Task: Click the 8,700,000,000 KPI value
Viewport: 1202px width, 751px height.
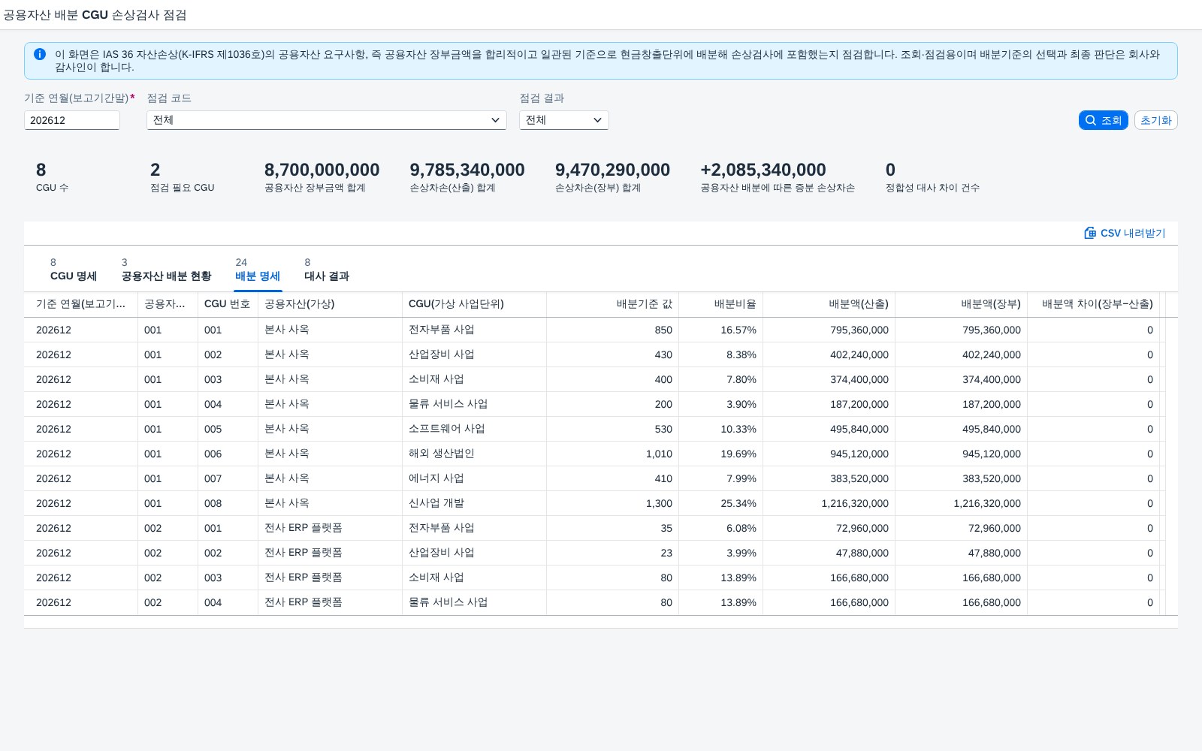Action: (x=322, y=170)
